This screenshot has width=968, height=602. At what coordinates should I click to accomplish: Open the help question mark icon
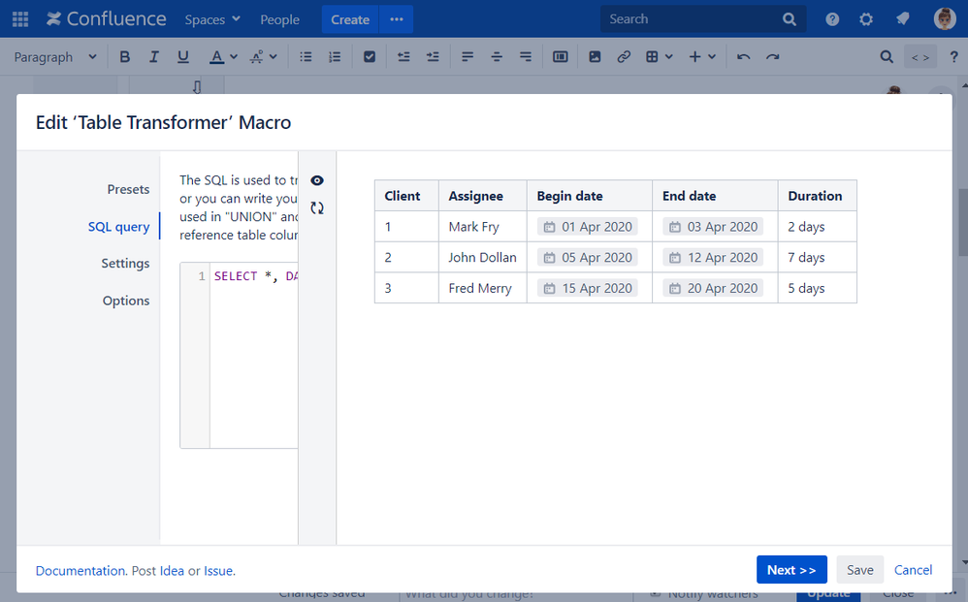832,19
